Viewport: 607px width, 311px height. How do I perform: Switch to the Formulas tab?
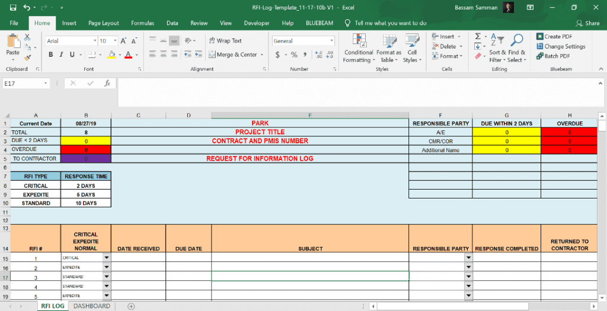(142, 23)
